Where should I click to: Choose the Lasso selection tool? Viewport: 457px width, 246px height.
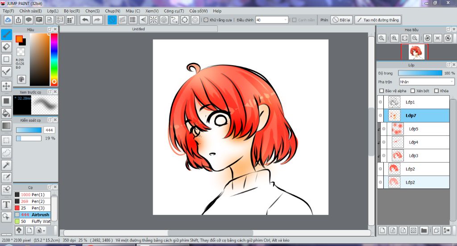pos(6,152)
